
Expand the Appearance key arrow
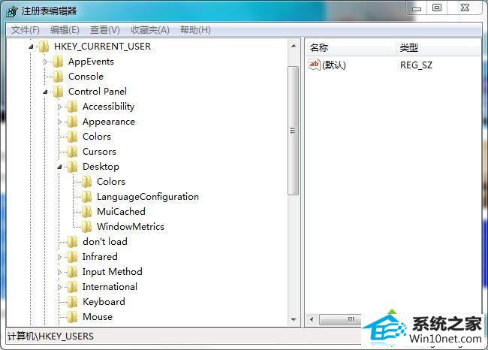(x=60, y=122)
